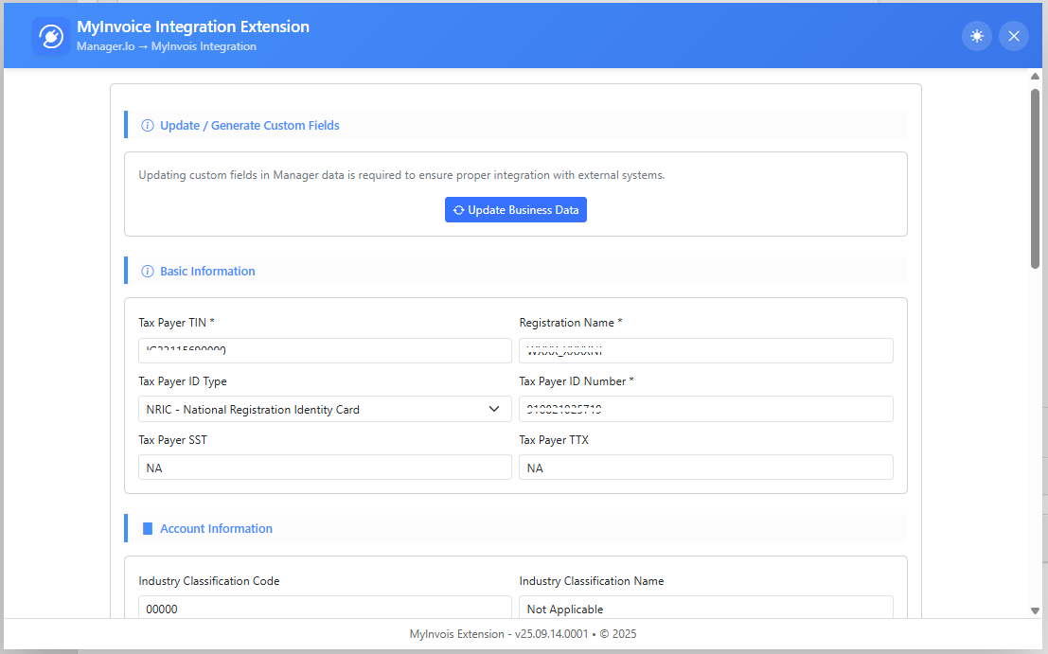Click the MyInvois Extension version text in footer
The image size is (1048, 654).
[x=522, y=634]
